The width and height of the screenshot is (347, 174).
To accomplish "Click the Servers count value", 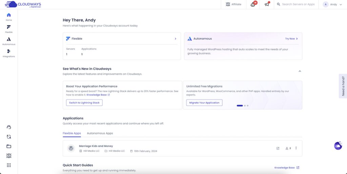I will point(67,54).
